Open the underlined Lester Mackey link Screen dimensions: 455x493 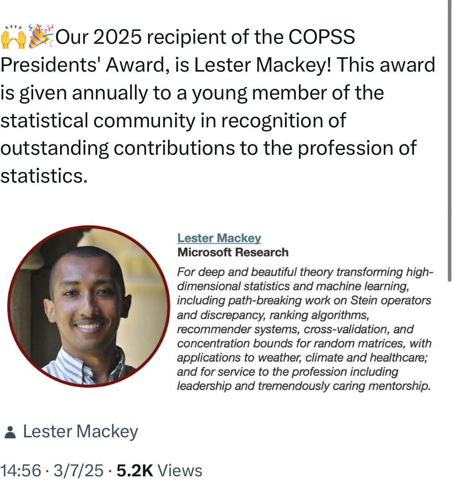pos(219,238)
